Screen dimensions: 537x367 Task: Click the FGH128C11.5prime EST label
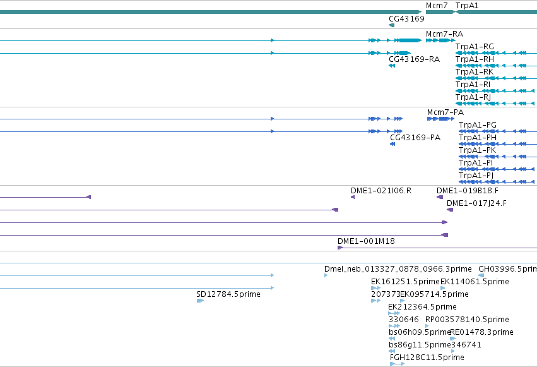click(427, 358)
